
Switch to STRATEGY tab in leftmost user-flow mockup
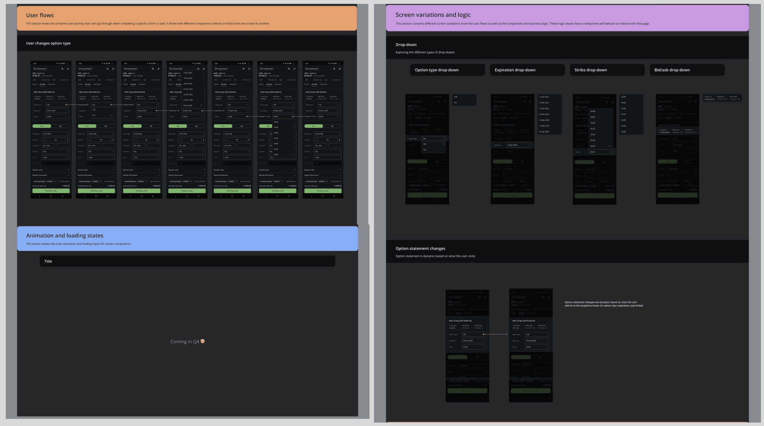pos(51,84)
